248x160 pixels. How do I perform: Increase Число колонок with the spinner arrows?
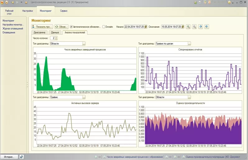pyautogui.click(x=56, y=37)
